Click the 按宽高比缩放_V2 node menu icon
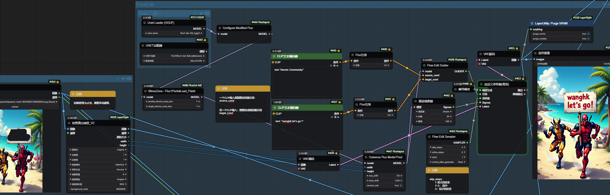 69,123
